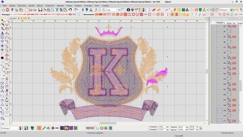Select magenta palette color 3

click(71, 128)
